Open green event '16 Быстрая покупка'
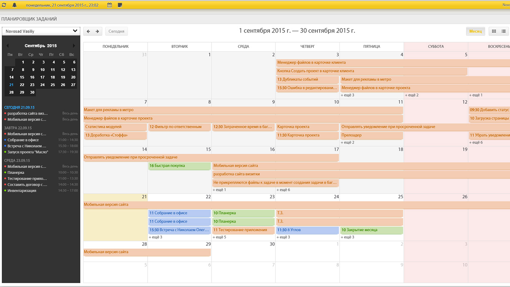The image size is (510, 287). pos(179,166)
